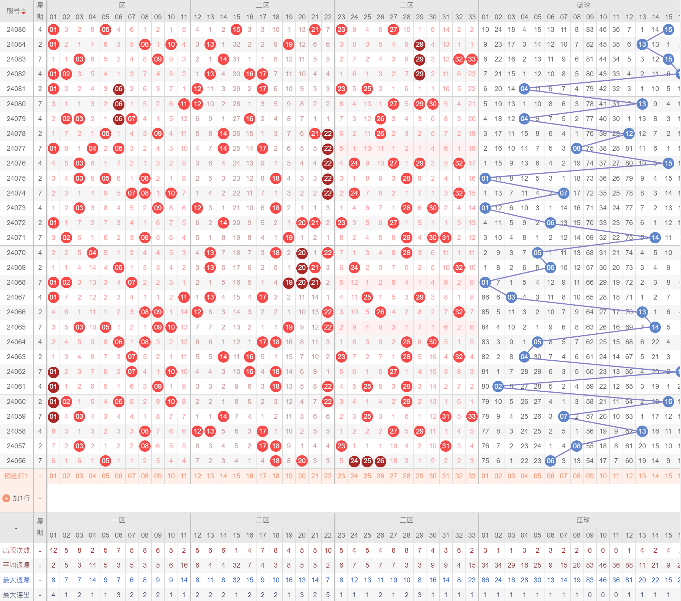This screenshot has height=601, width=681.
Task: Click 出现次数 value 12 under column 01
Action: [53, 551]
